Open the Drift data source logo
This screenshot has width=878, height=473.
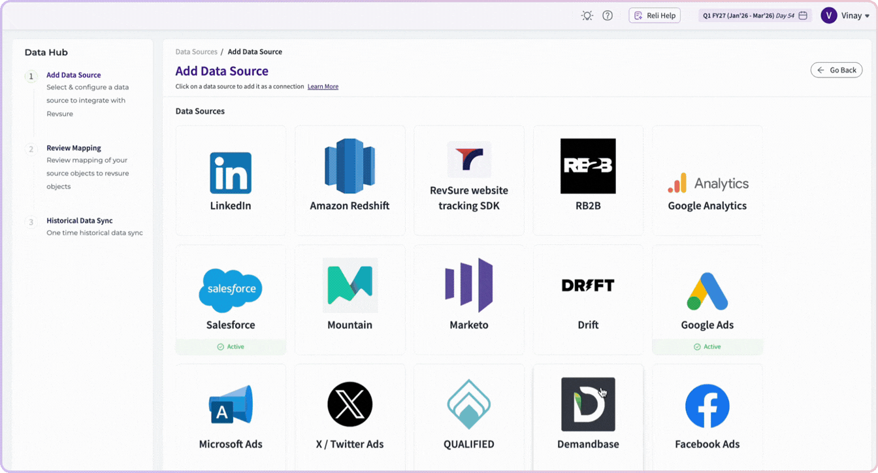tap(588, 285)
